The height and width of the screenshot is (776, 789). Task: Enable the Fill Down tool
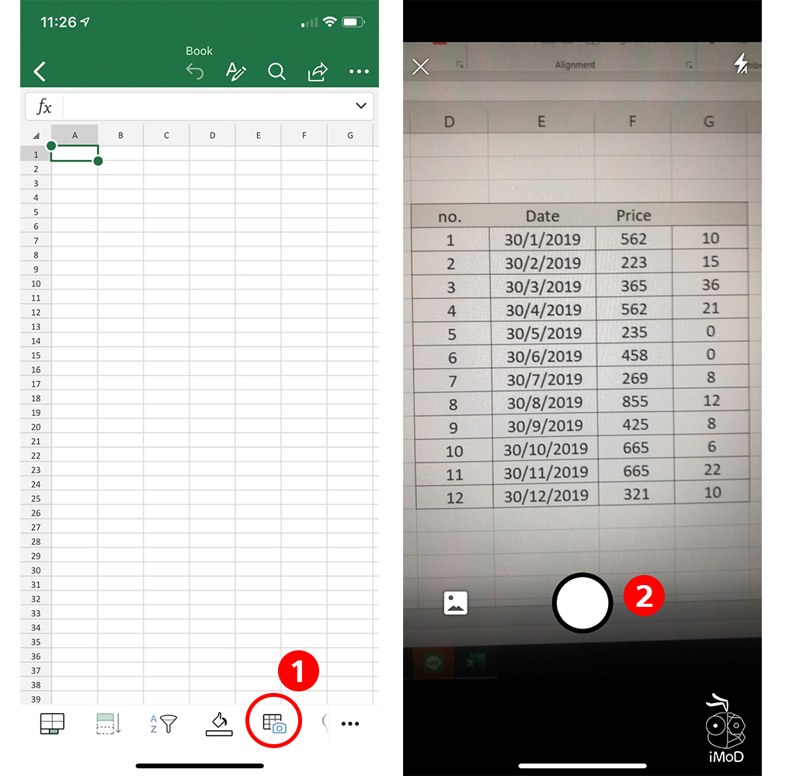pos(106,722)
